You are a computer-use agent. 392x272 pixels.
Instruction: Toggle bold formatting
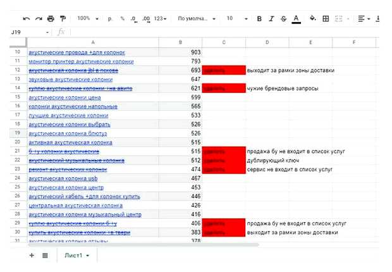[259, 19]
